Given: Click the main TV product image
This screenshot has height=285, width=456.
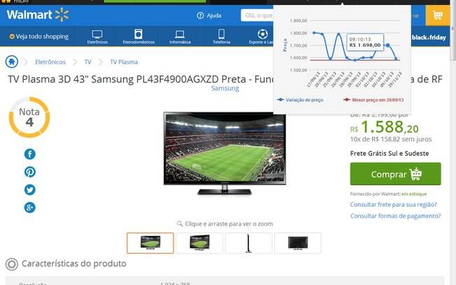Looking at the screenshot, I should (x=225, y=153).
